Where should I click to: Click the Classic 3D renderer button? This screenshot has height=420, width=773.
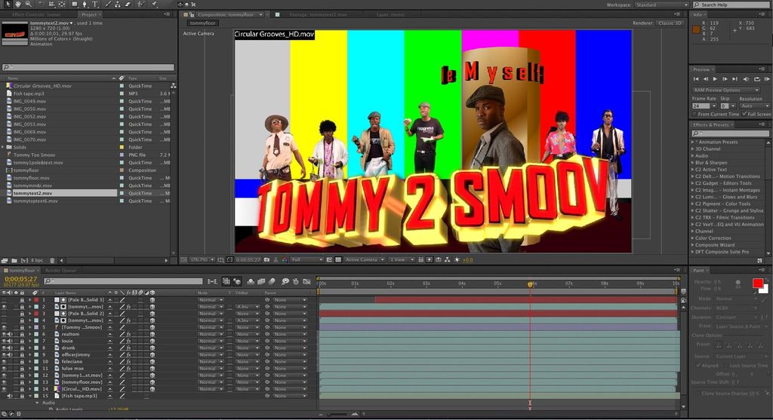coord(670,23)
